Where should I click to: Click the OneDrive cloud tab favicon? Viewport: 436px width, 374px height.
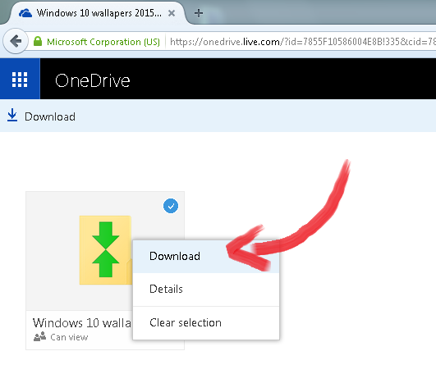click(25, 13)
